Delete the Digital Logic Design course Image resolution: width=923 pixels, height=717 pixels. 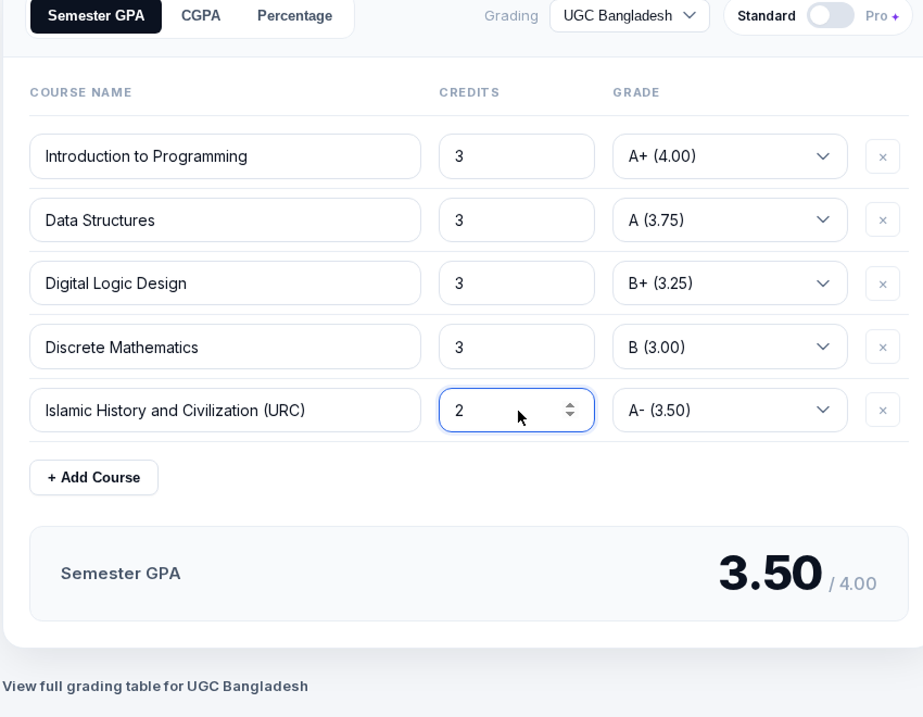click(x=883, y=283)
